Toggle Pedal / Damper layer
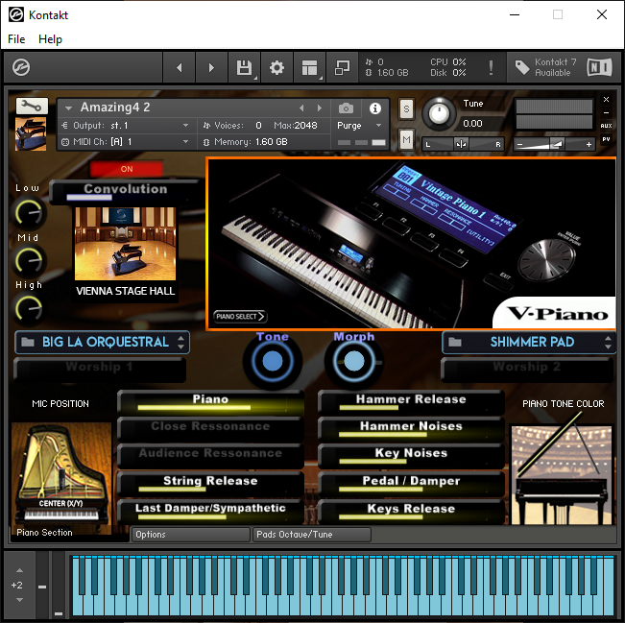The image size is (625, 623). pos(411,484)
